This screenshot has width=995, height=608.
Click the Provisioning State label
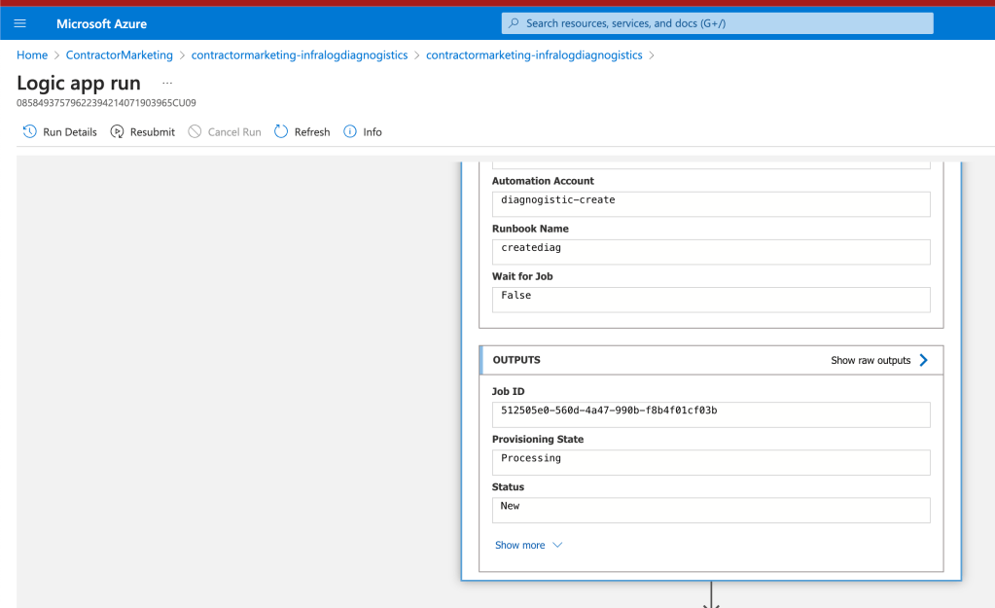538,439
